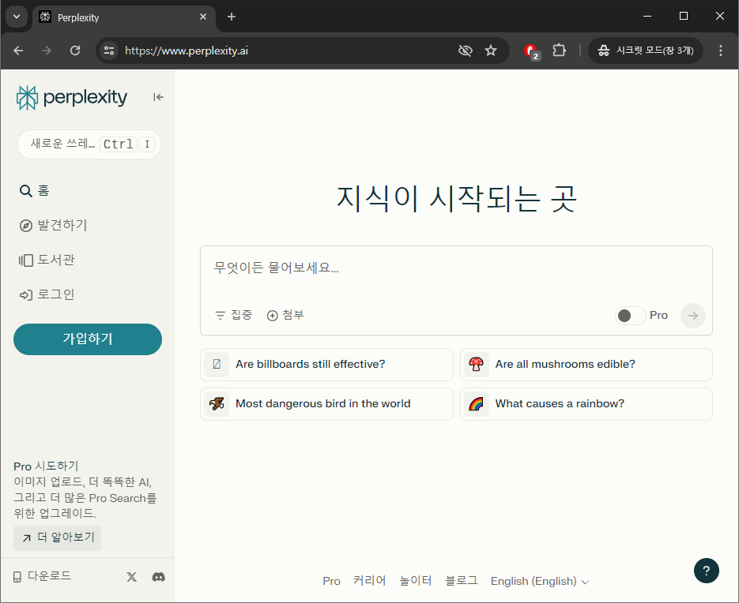This screenshot has width=739, height=603.
Task: Click the bird emoji icon
Action: point(217,404)
